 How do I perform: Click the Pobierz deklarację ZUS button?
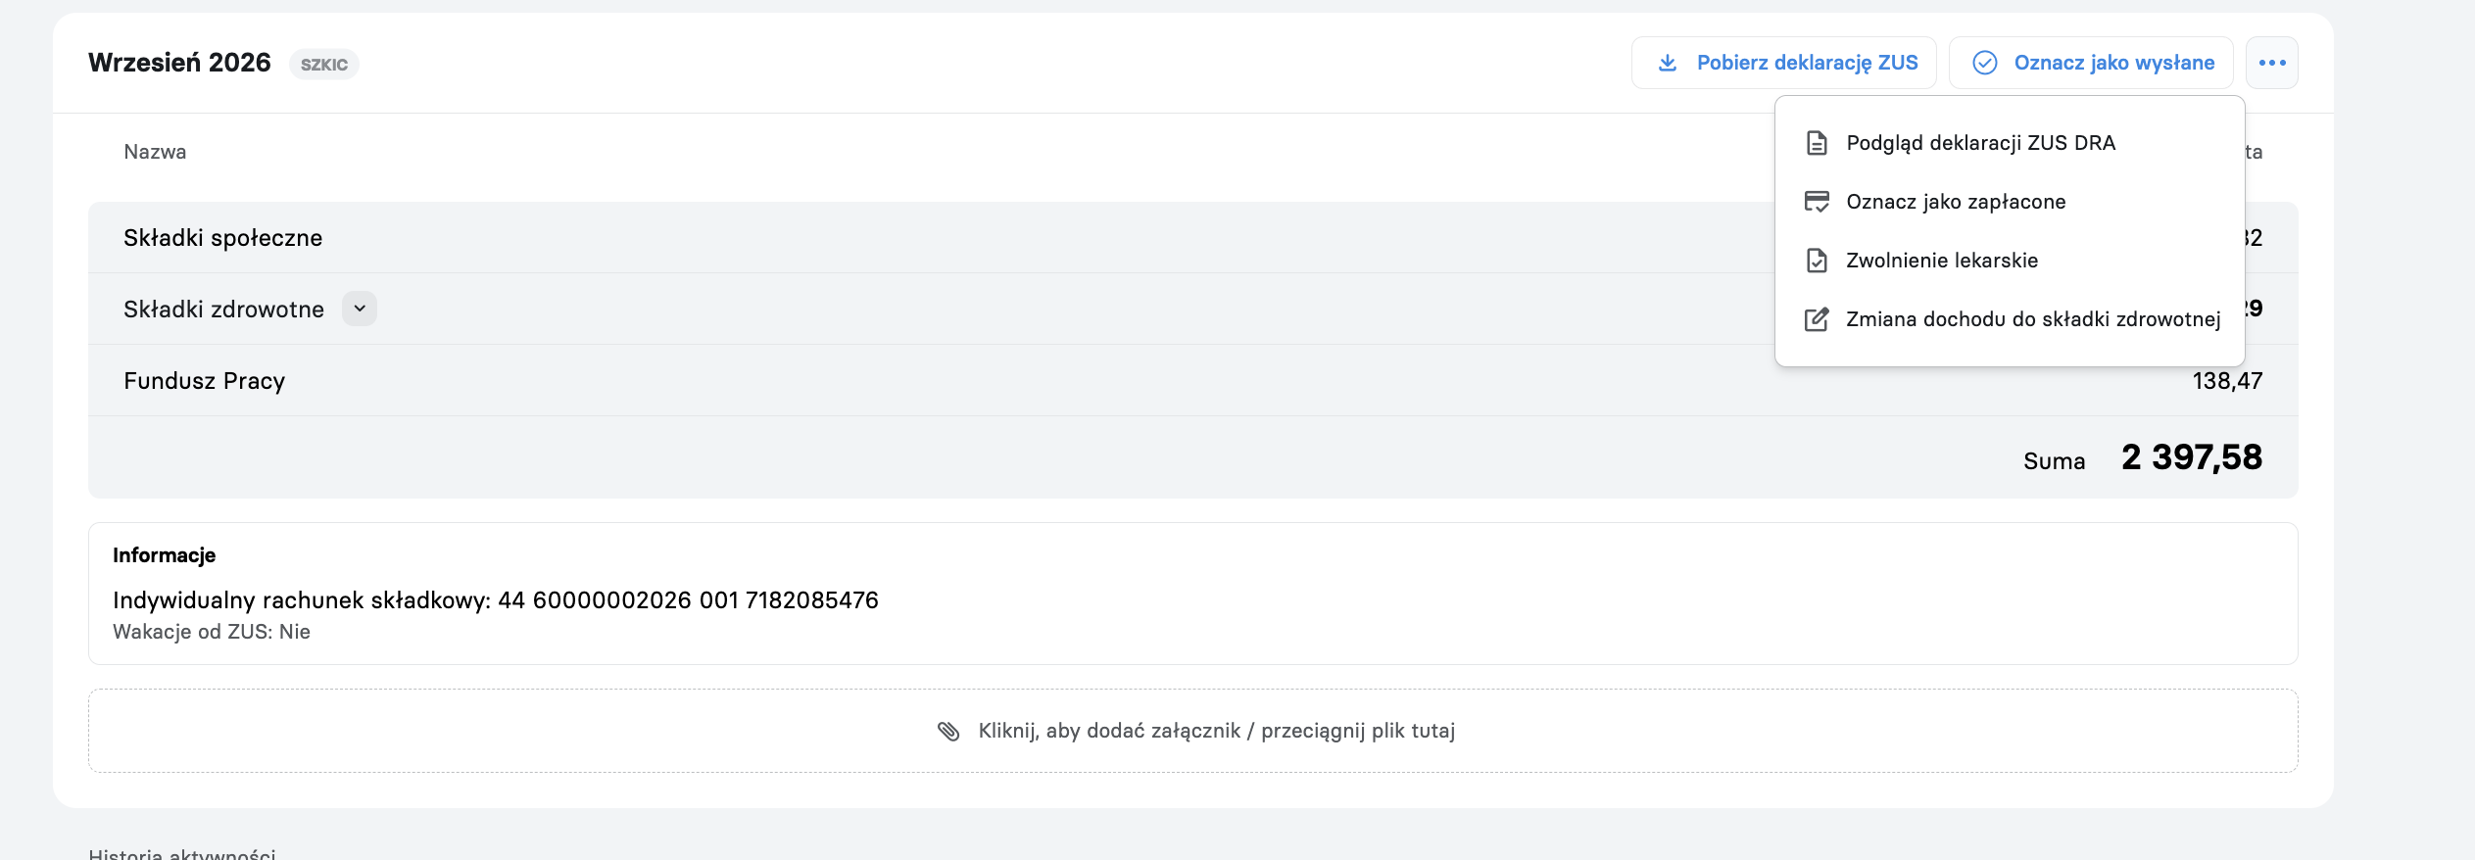click(1783, 63)
